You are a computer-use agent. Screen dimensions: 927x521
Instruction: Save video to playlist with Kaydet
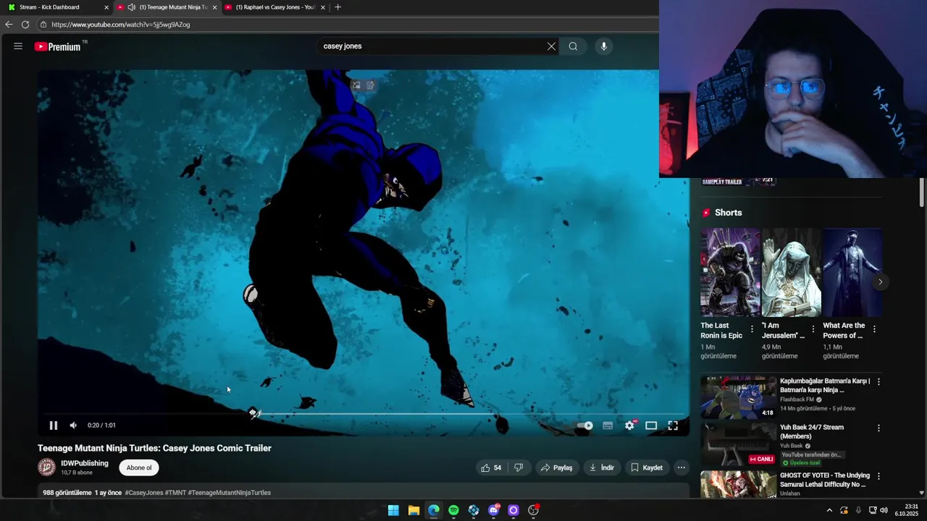pos(647,467)
